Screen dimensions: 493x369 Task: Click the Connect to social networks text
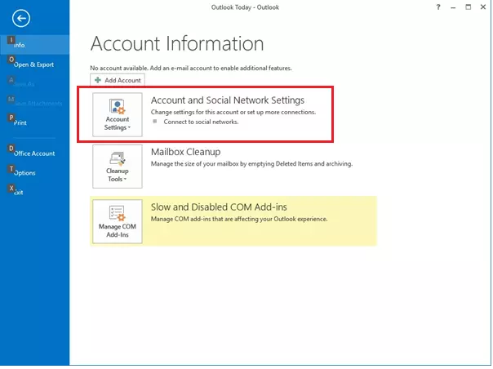[x=201, y=122]
